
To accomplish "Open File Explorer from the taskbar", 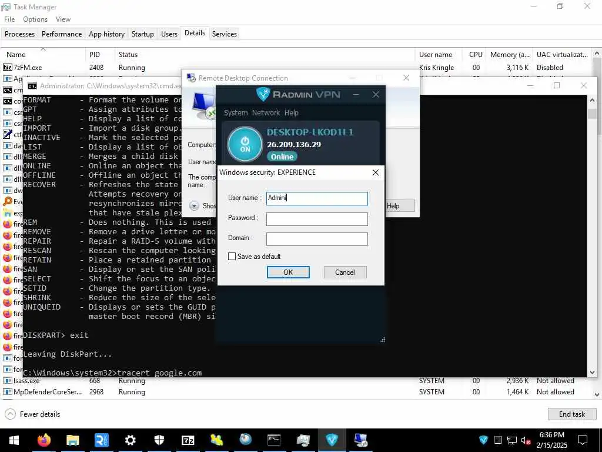I will (x=72, y=440).
